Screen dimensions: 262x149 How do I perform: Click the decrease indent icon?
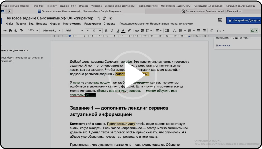pyautogui.click(x=199, y=31)
